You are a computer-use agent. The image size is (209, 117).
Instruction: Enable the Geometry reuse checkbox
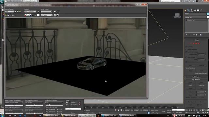pos(70,102)
